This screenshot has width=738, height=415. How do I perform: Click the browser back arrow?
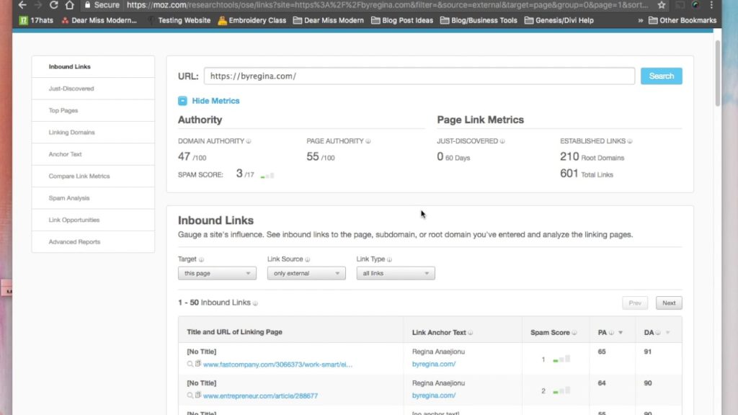click(x=22, y=5)
